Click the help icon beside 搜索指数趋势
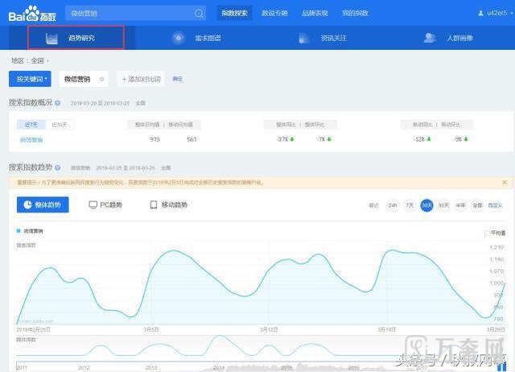 tap(57, 167)
